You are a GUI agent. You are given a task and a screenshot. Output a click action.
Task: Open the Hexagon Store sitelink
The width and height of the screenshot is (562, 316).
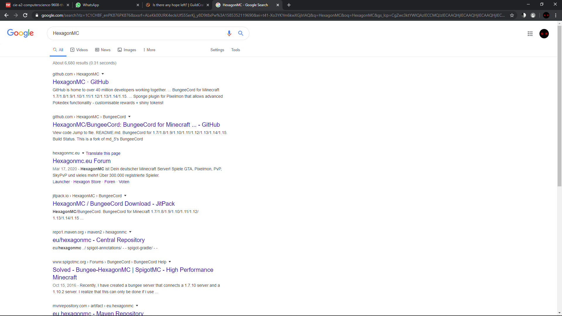(x=87, y=182)
